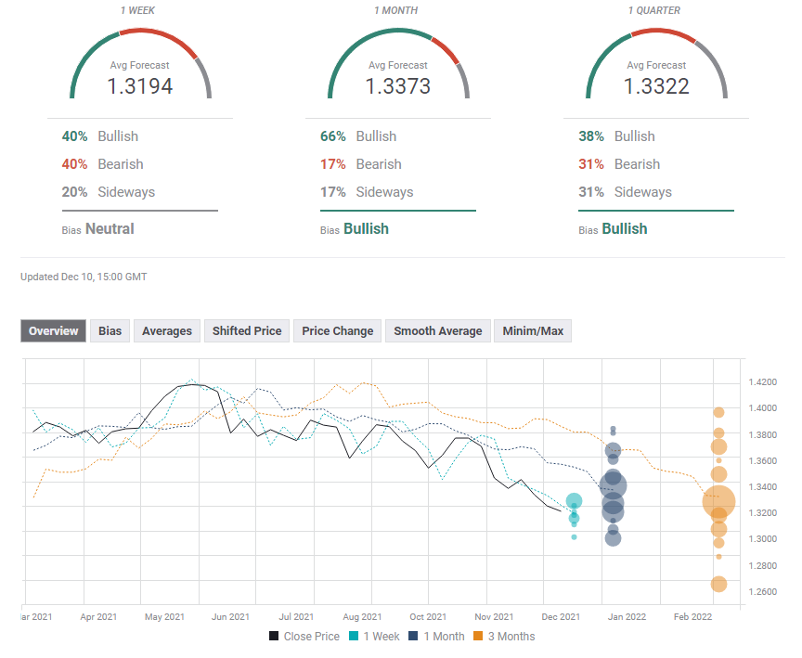The height and width of the screenshot is (658, 802).
Task: Click the 1 Week gauge forecast 1.3194
Action: pos(138,86)
